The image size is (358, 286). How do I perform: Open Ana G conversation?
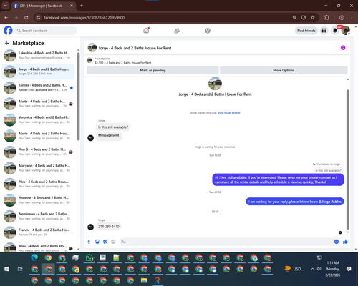(x=38, y=152)
